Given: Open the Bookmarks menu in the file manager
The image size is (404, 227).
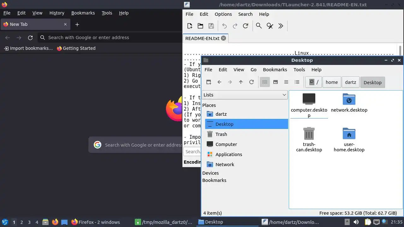Looking at the screenshot, I should (275, 70).
